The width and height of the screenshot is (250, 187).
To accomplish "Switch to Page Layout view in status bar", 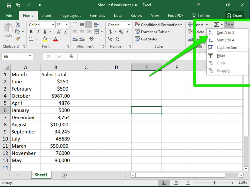I will pos(176,183).
